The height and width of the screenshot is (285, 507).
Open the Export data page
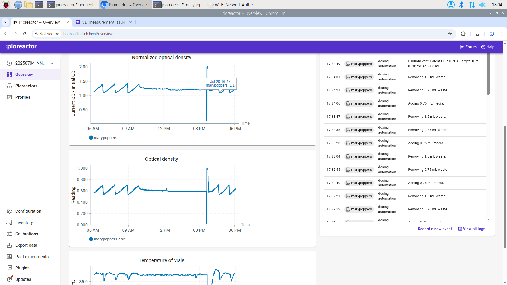(x=26, y=245)
